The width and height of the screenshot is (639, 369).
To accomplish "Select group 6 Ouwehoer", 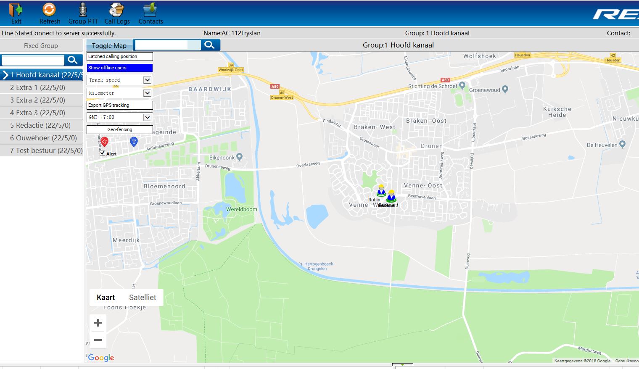I will tap(42, 138).
